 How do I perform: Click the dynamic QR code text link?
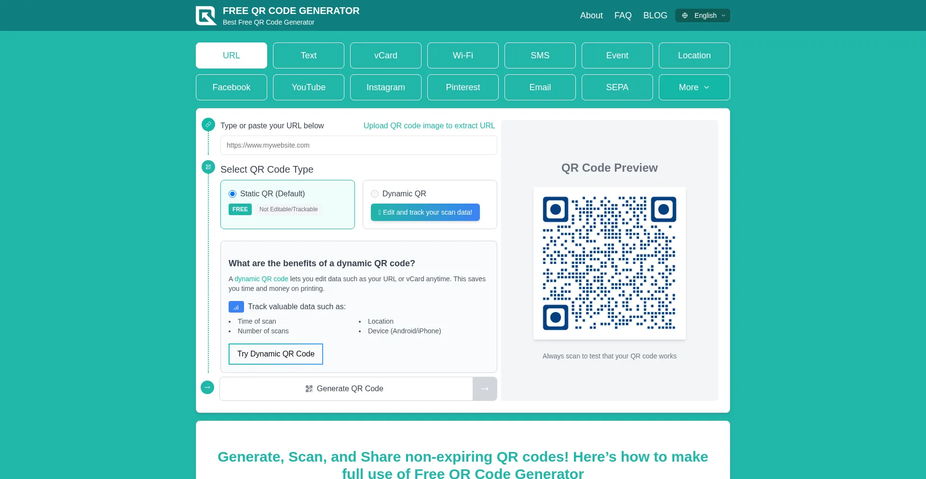261,279
